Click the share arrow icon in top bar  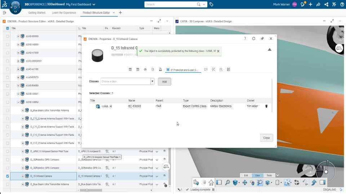pyautogui.click(x=318, y=4)
